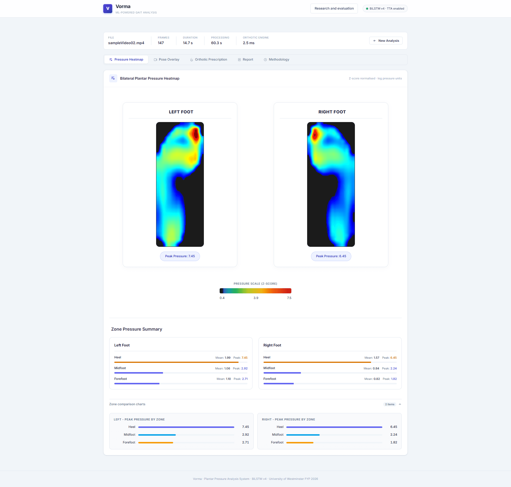This screenshot has height=487, width=511.
Task: Click the Orthotic Prescription tab icon
Action: click(192, 60)
